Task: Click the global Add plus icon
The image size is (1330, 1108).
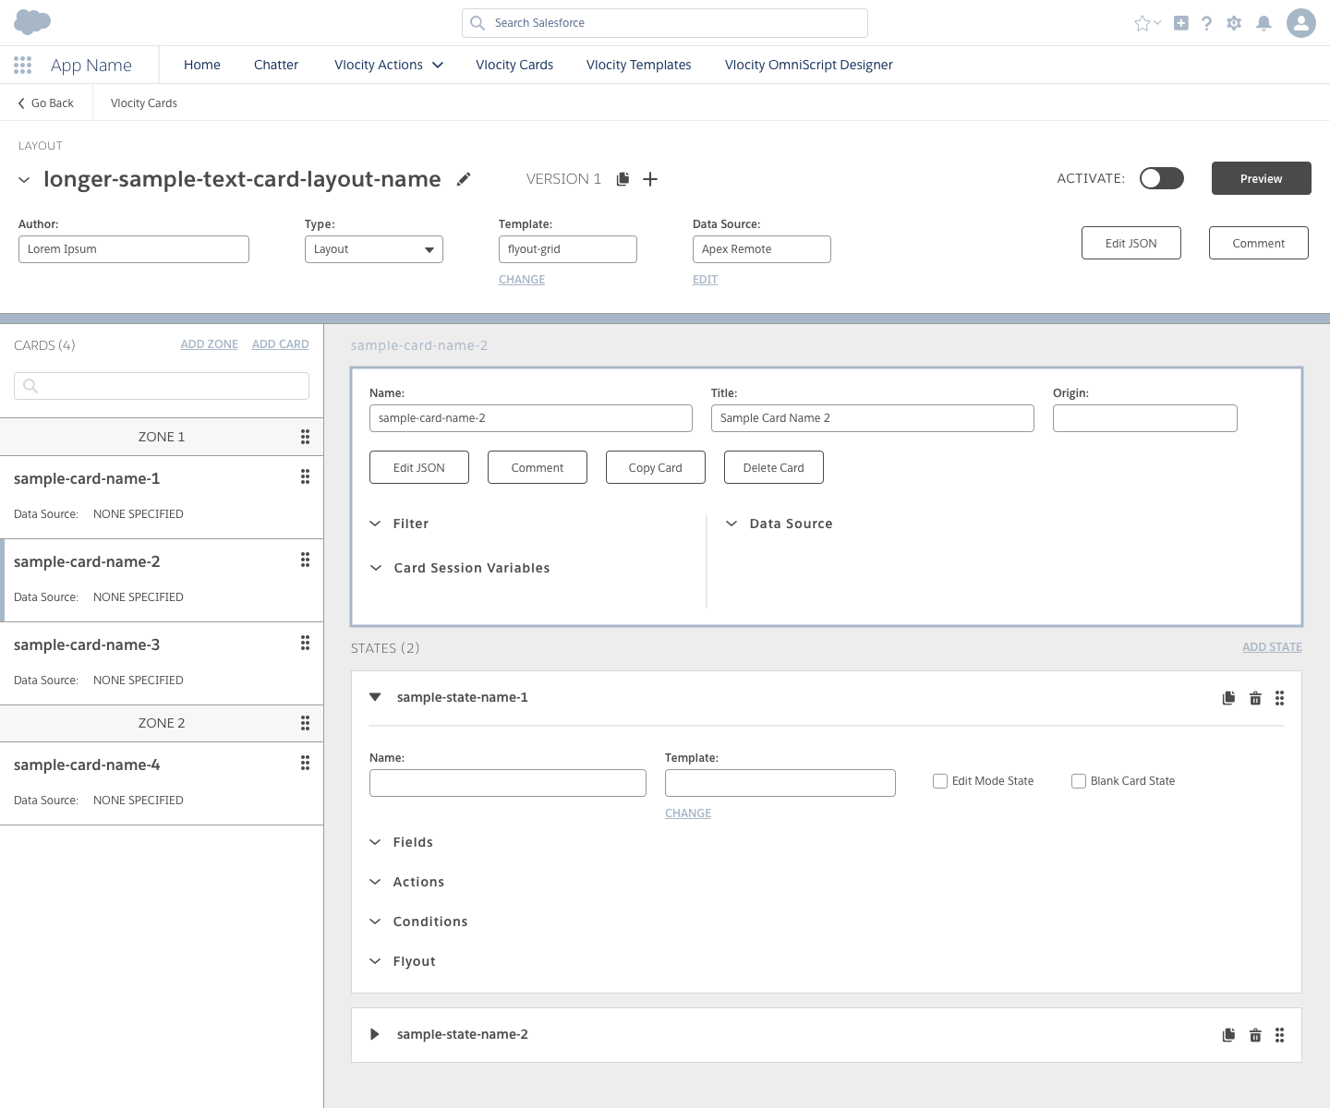Action: 1180,23
